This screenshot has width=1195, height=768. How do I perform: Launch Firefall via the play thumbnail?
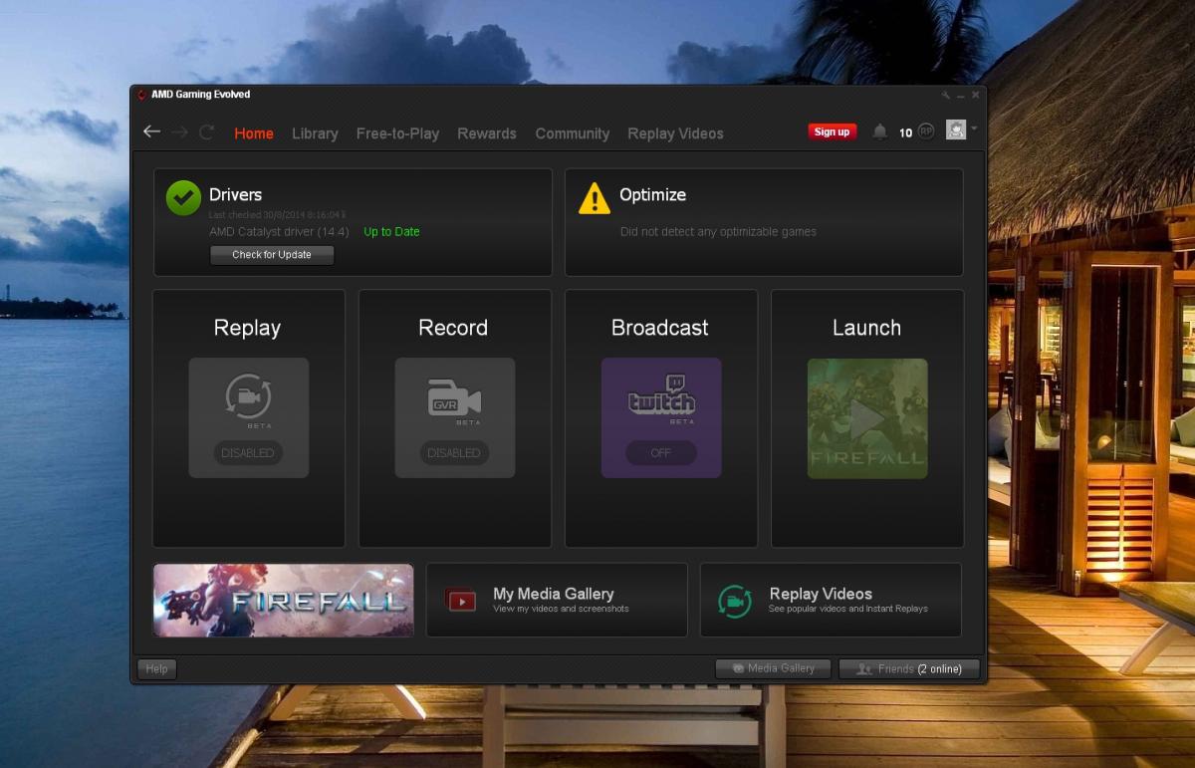tap(867, 418)
